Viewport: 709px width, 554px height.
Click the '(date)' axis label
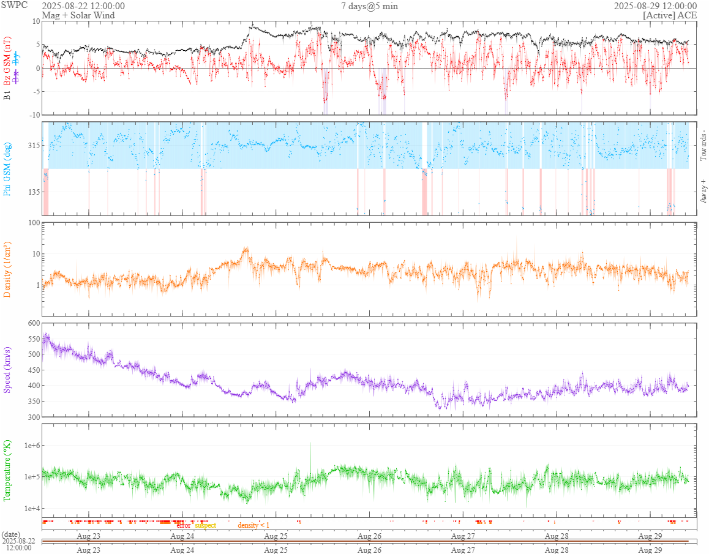[11, 534]
